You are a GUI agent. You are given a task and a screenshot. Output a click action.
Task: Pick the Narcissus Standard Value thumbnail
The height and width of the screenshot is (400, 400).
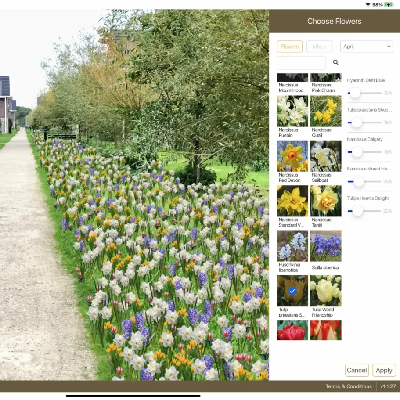coord(292,201)
